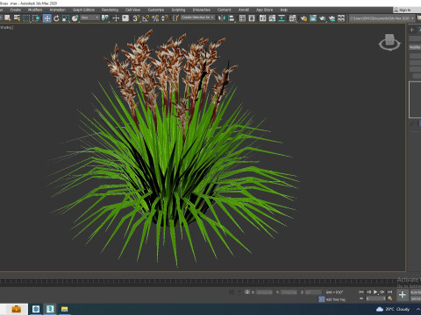
Task: Open the App Store menu
Action: pyautogui.click(x=264, y=10)
